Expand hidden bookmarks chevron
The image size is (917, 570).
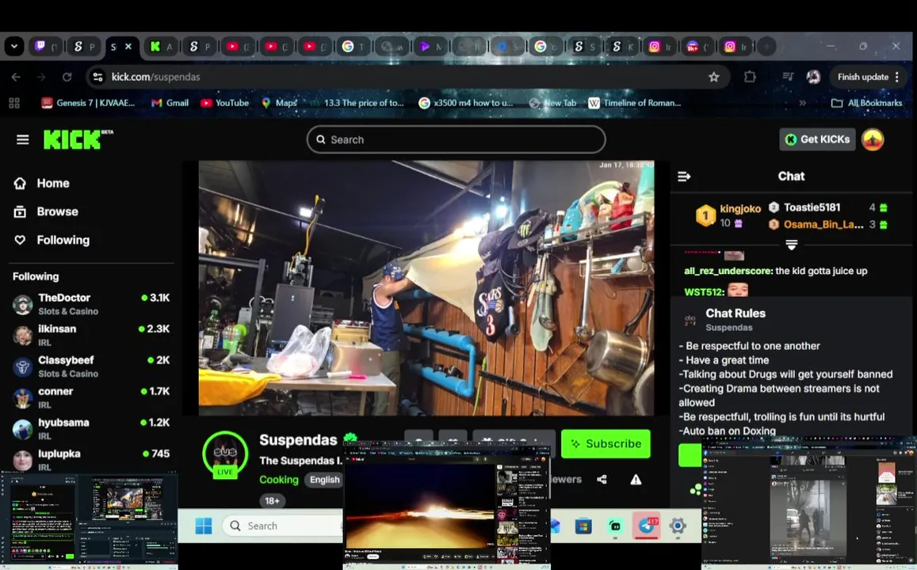(x=802, y=103)
